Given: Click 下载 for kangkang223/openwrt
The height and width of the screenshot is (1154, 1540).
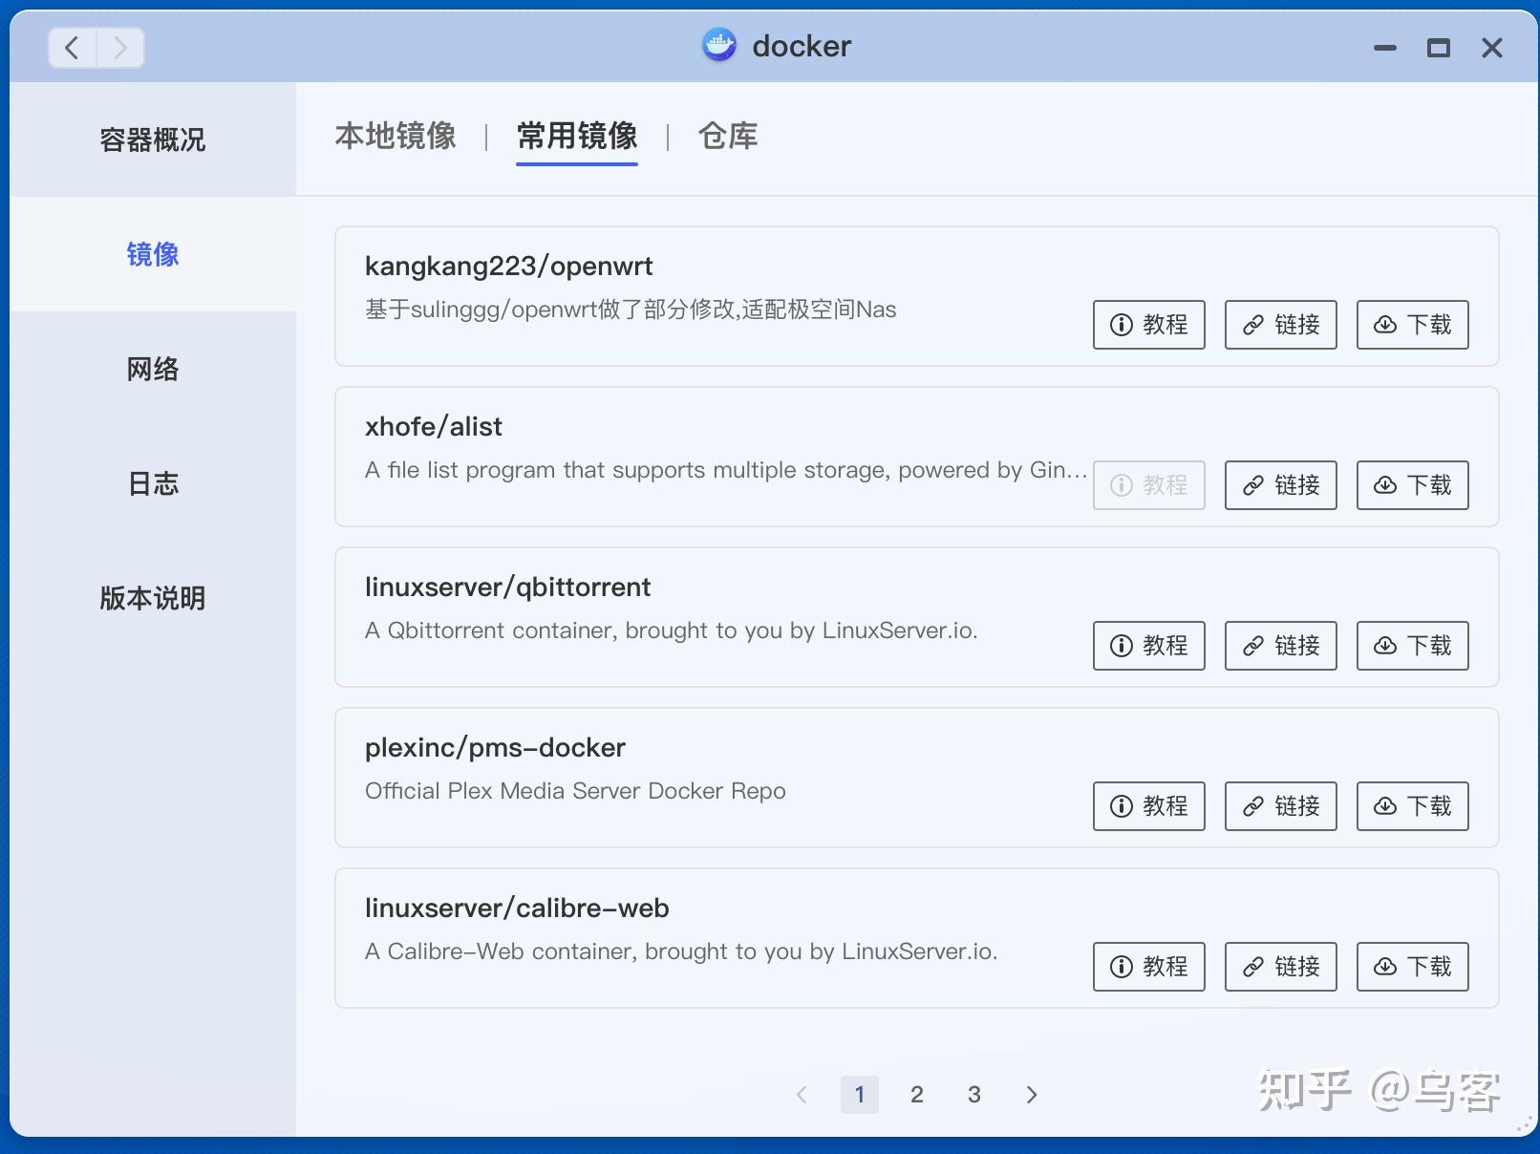Looking at the screenshot, I should [x=1413, y=325].
